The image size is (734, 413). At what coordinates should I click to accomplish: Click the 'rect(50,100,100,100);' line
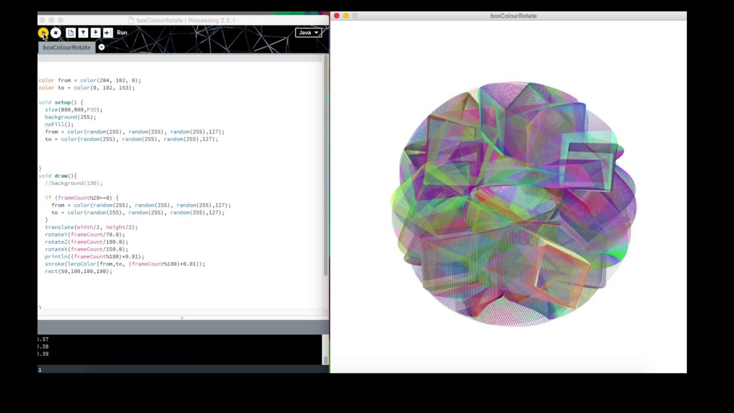tap(79, 271)
